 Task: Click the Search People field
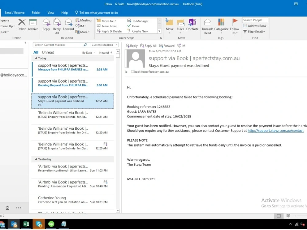click(255, 20)
